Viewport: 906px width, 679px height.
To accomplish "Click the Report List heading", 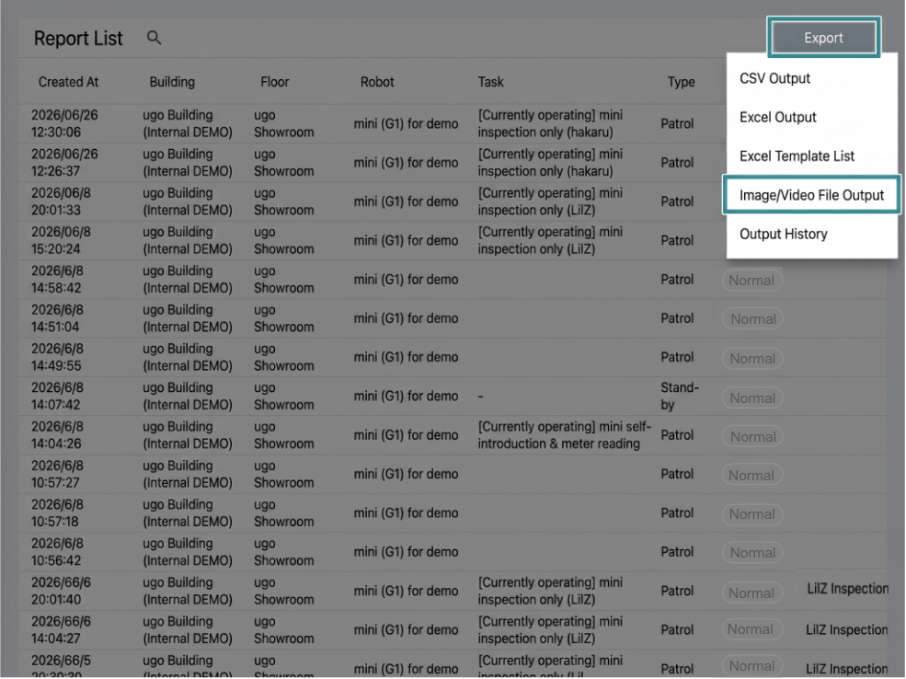I will tap(78, 38).
